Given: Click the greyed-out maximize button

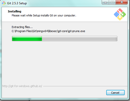Looking at the screenshot, I should point(112,2).
